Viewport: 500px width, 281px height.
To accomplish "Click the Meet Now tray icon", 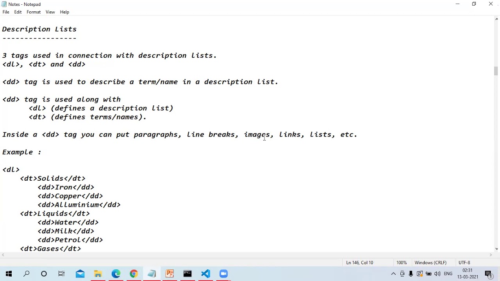I will click(x=402, y=274).
